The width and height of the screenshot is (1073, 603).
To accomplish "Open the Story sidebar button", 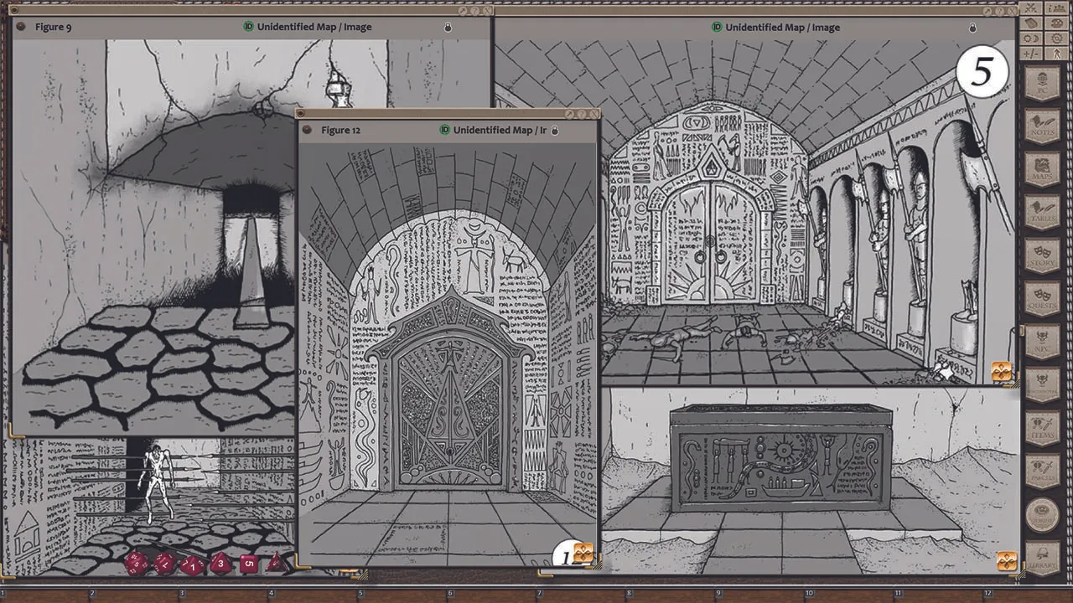I will tap(1043, 258).
